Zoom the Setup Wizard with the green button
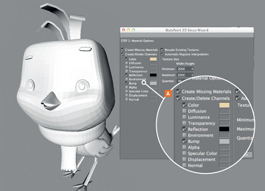The width and height of the screenshot is (265, 191). coord(134,30)
